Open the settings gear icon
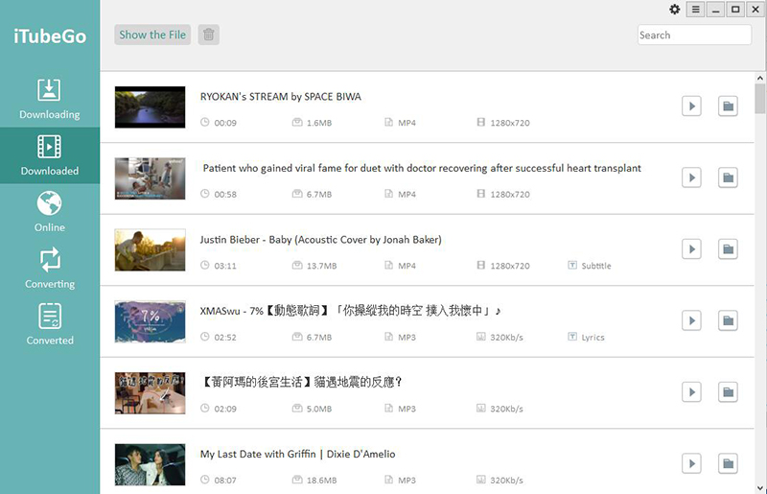Screen dimensions: 767x494 coord(675,10)
